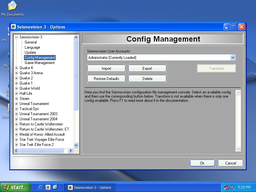
Task: Launch Seismovision from the quick launch bar
Action: coord(48,187)
